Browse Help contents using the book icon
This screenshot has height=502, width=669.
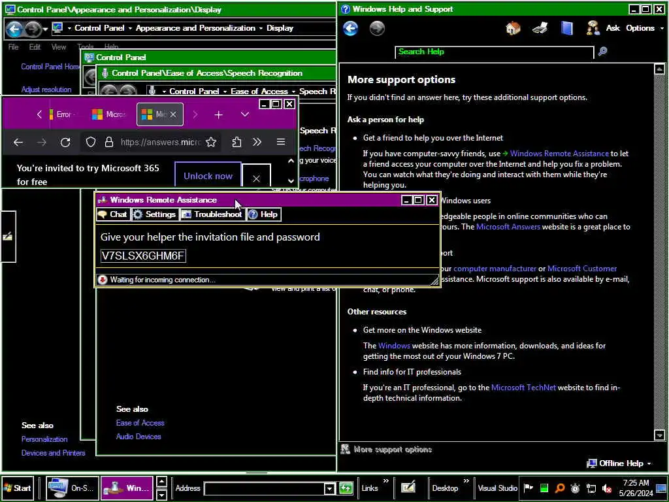pos(566,28)
